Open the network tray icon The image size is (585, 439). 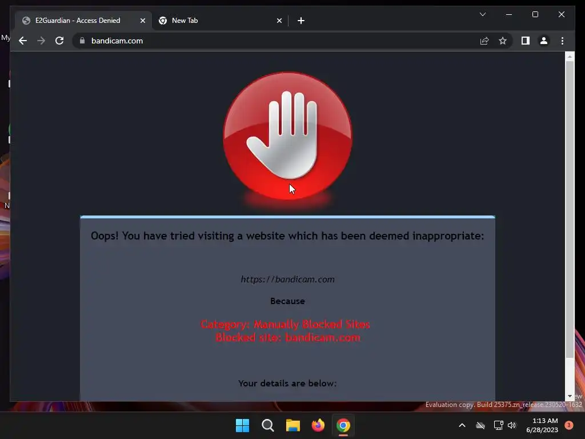pyautogui.click(x=498, y=425)
